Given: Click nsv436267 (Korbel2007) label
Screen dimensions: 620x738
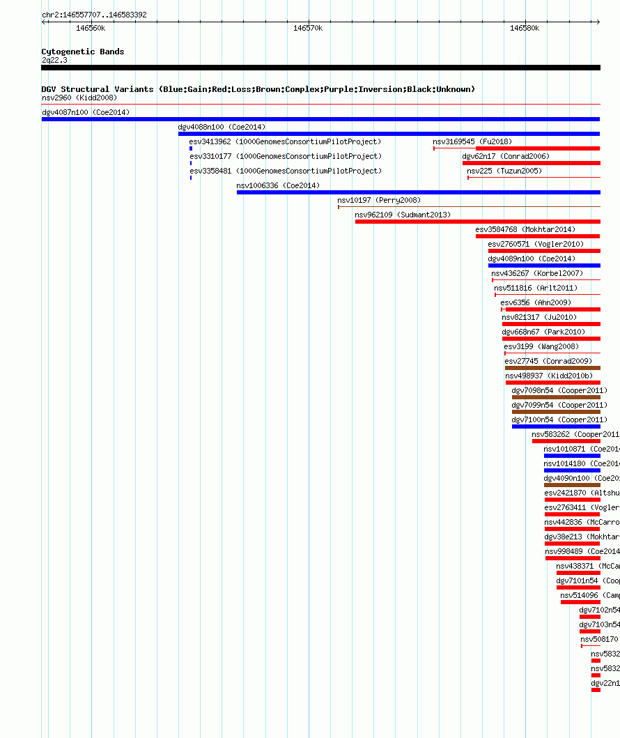Looking at the screenshot, I should point(537,273).
